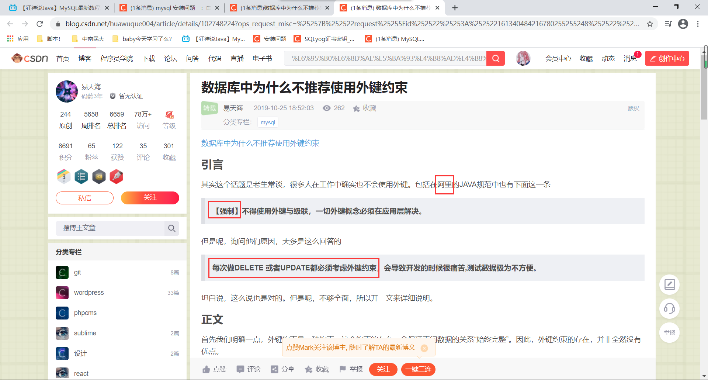Screen dimensions: 708x380
Task: Open a new browser tab with plus button
Action: pos(455,8)
